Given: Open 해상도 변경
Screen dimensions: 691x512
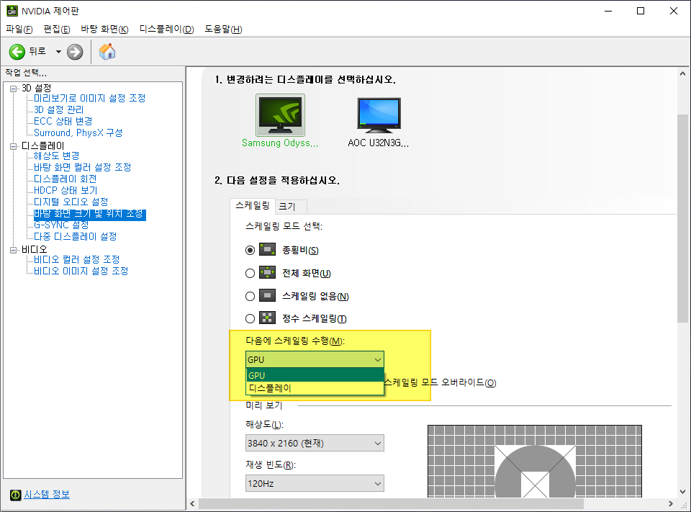Looking at the screenshot, I should [56, 156].
